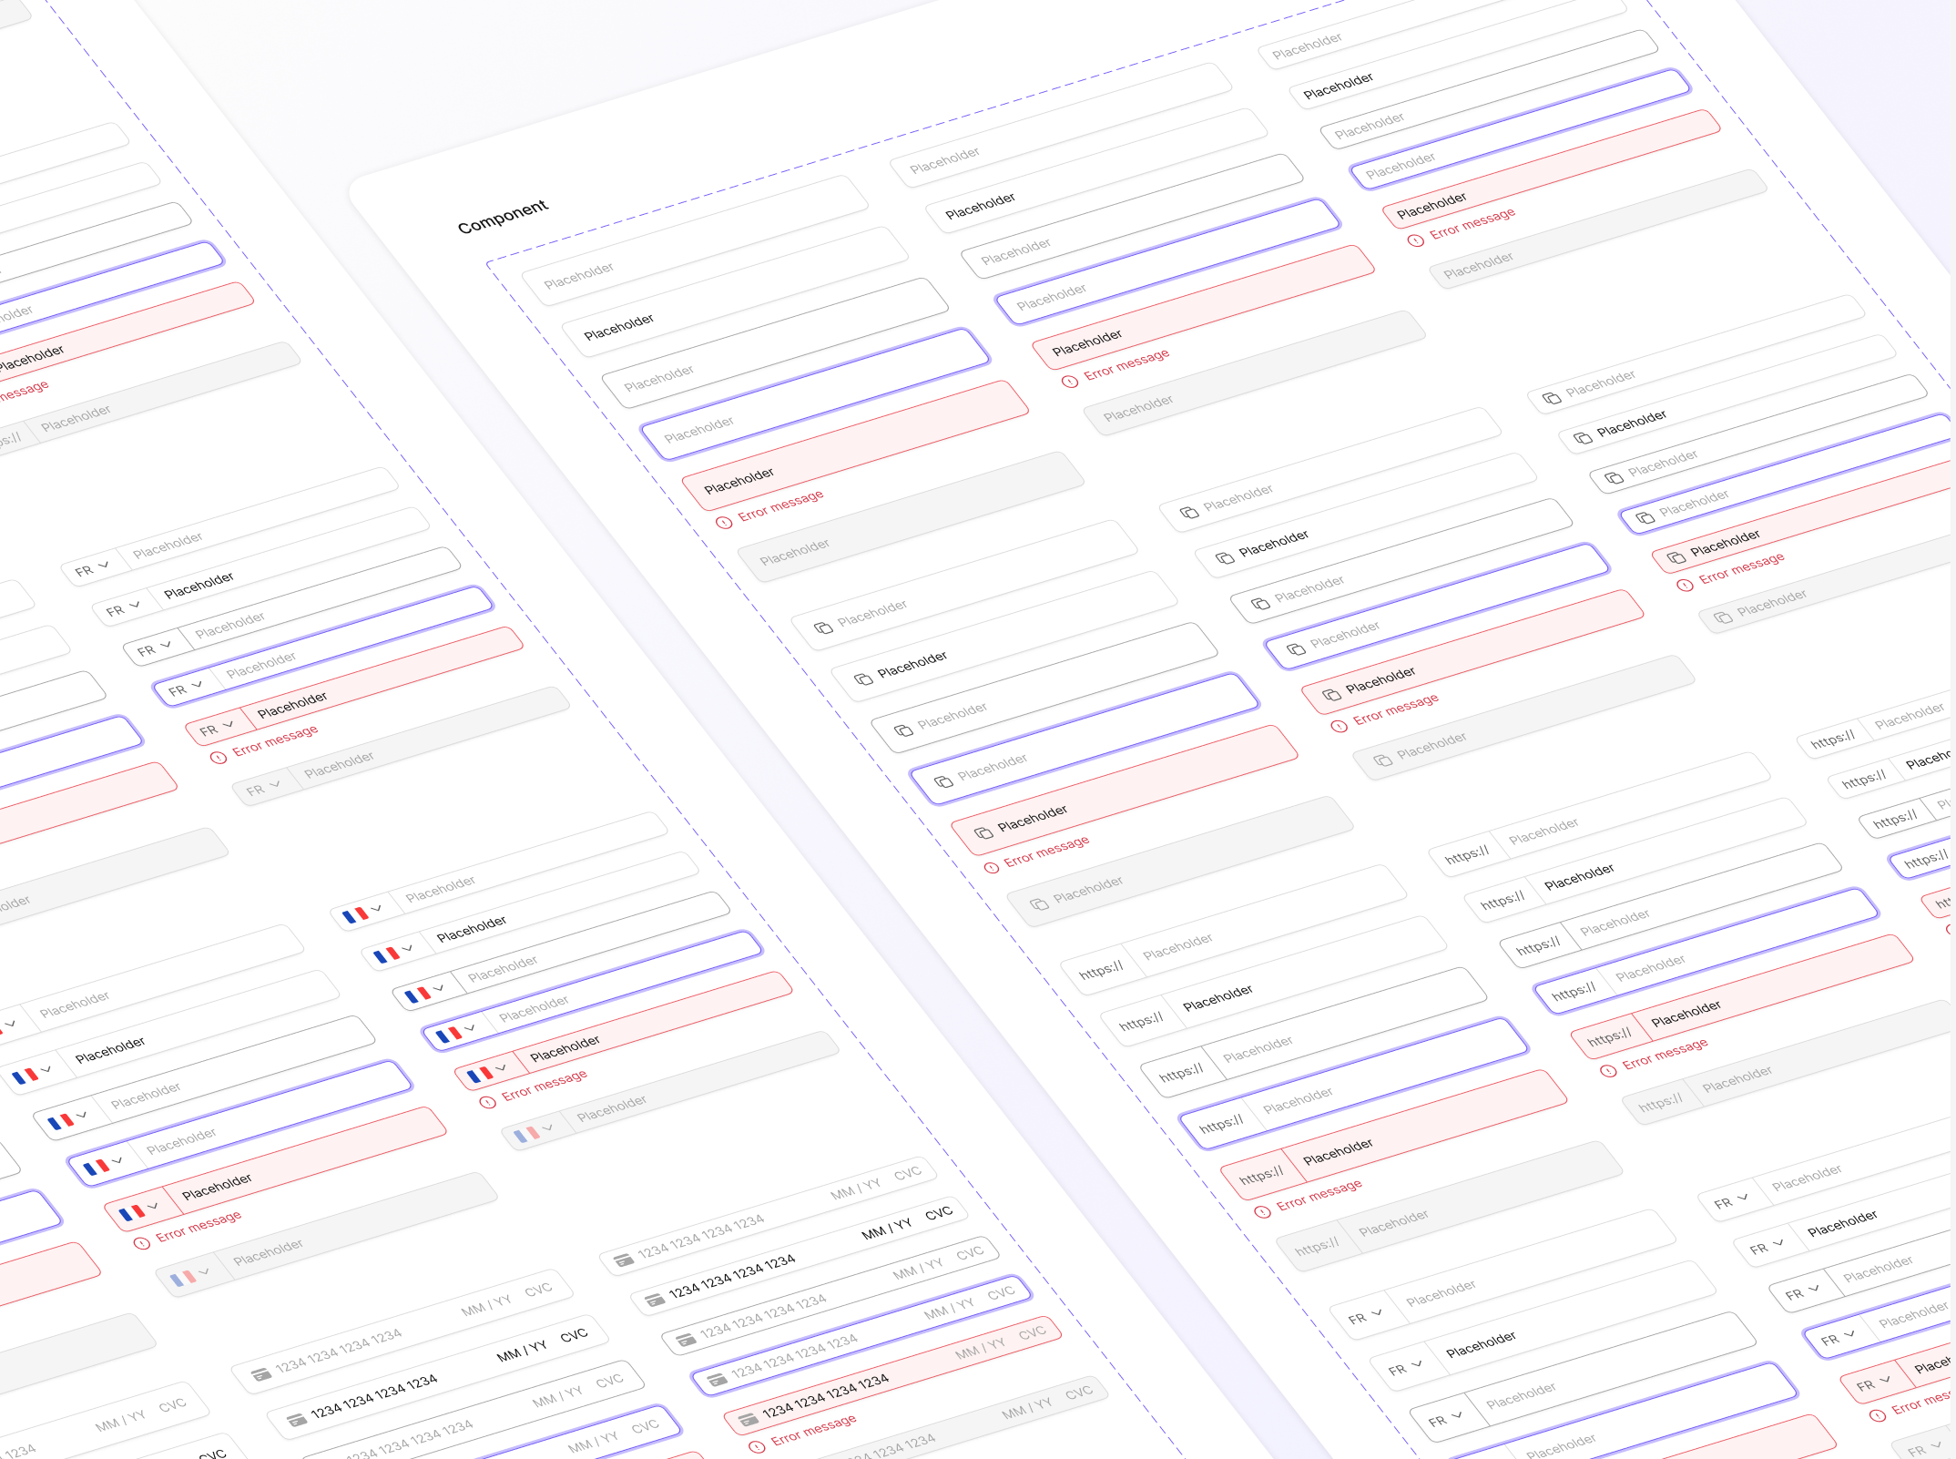Click the copy icon in the leftmost purple-focused copy field
The height and width of the screenshot is (1459, 1956).
click(x=943, y=781)
